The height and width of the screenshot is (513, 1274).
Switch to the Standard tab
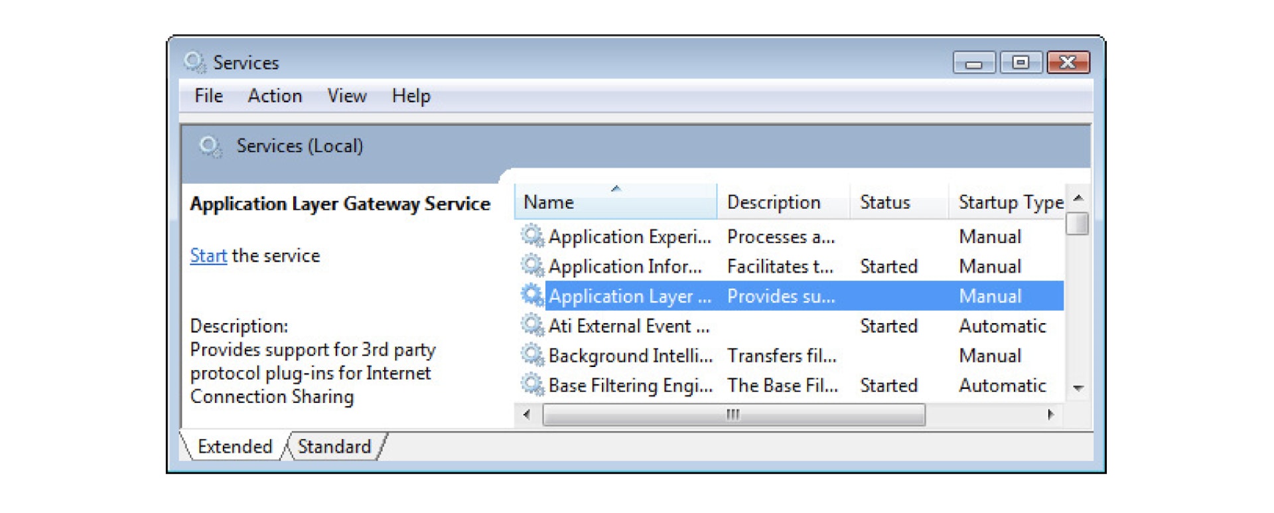click(334, 447)
